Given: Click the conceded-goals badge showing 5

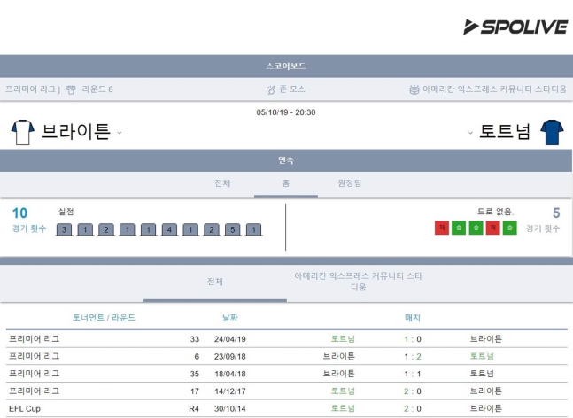Looking at the screenshot, I should [x=232, y=229].
